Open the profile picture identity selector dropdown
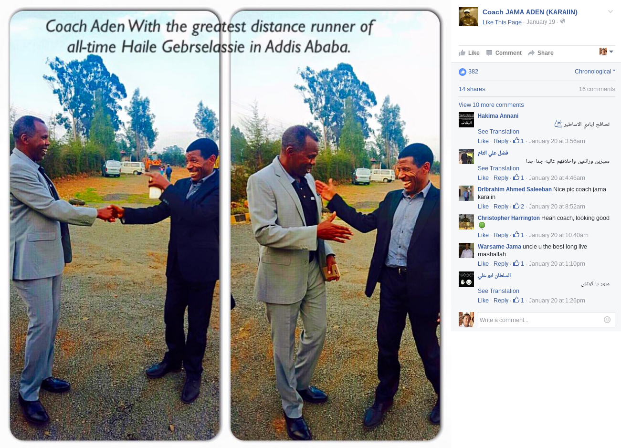 tap(606, 52)
